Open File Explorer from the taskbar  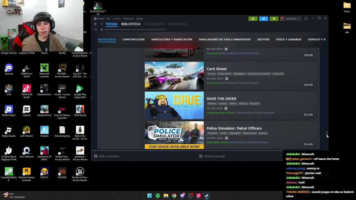pyautogui.click(x=166, y=196)
